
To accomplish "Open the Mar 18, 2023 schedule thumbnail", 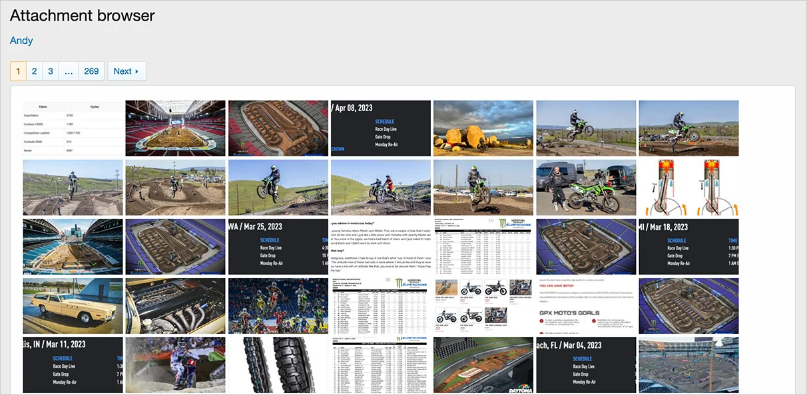I will pos(688,247).
